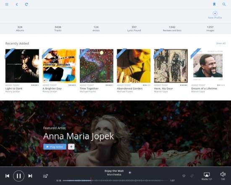
Task: Click the Light to Dark album title
Action: click(x=14, y=89)
